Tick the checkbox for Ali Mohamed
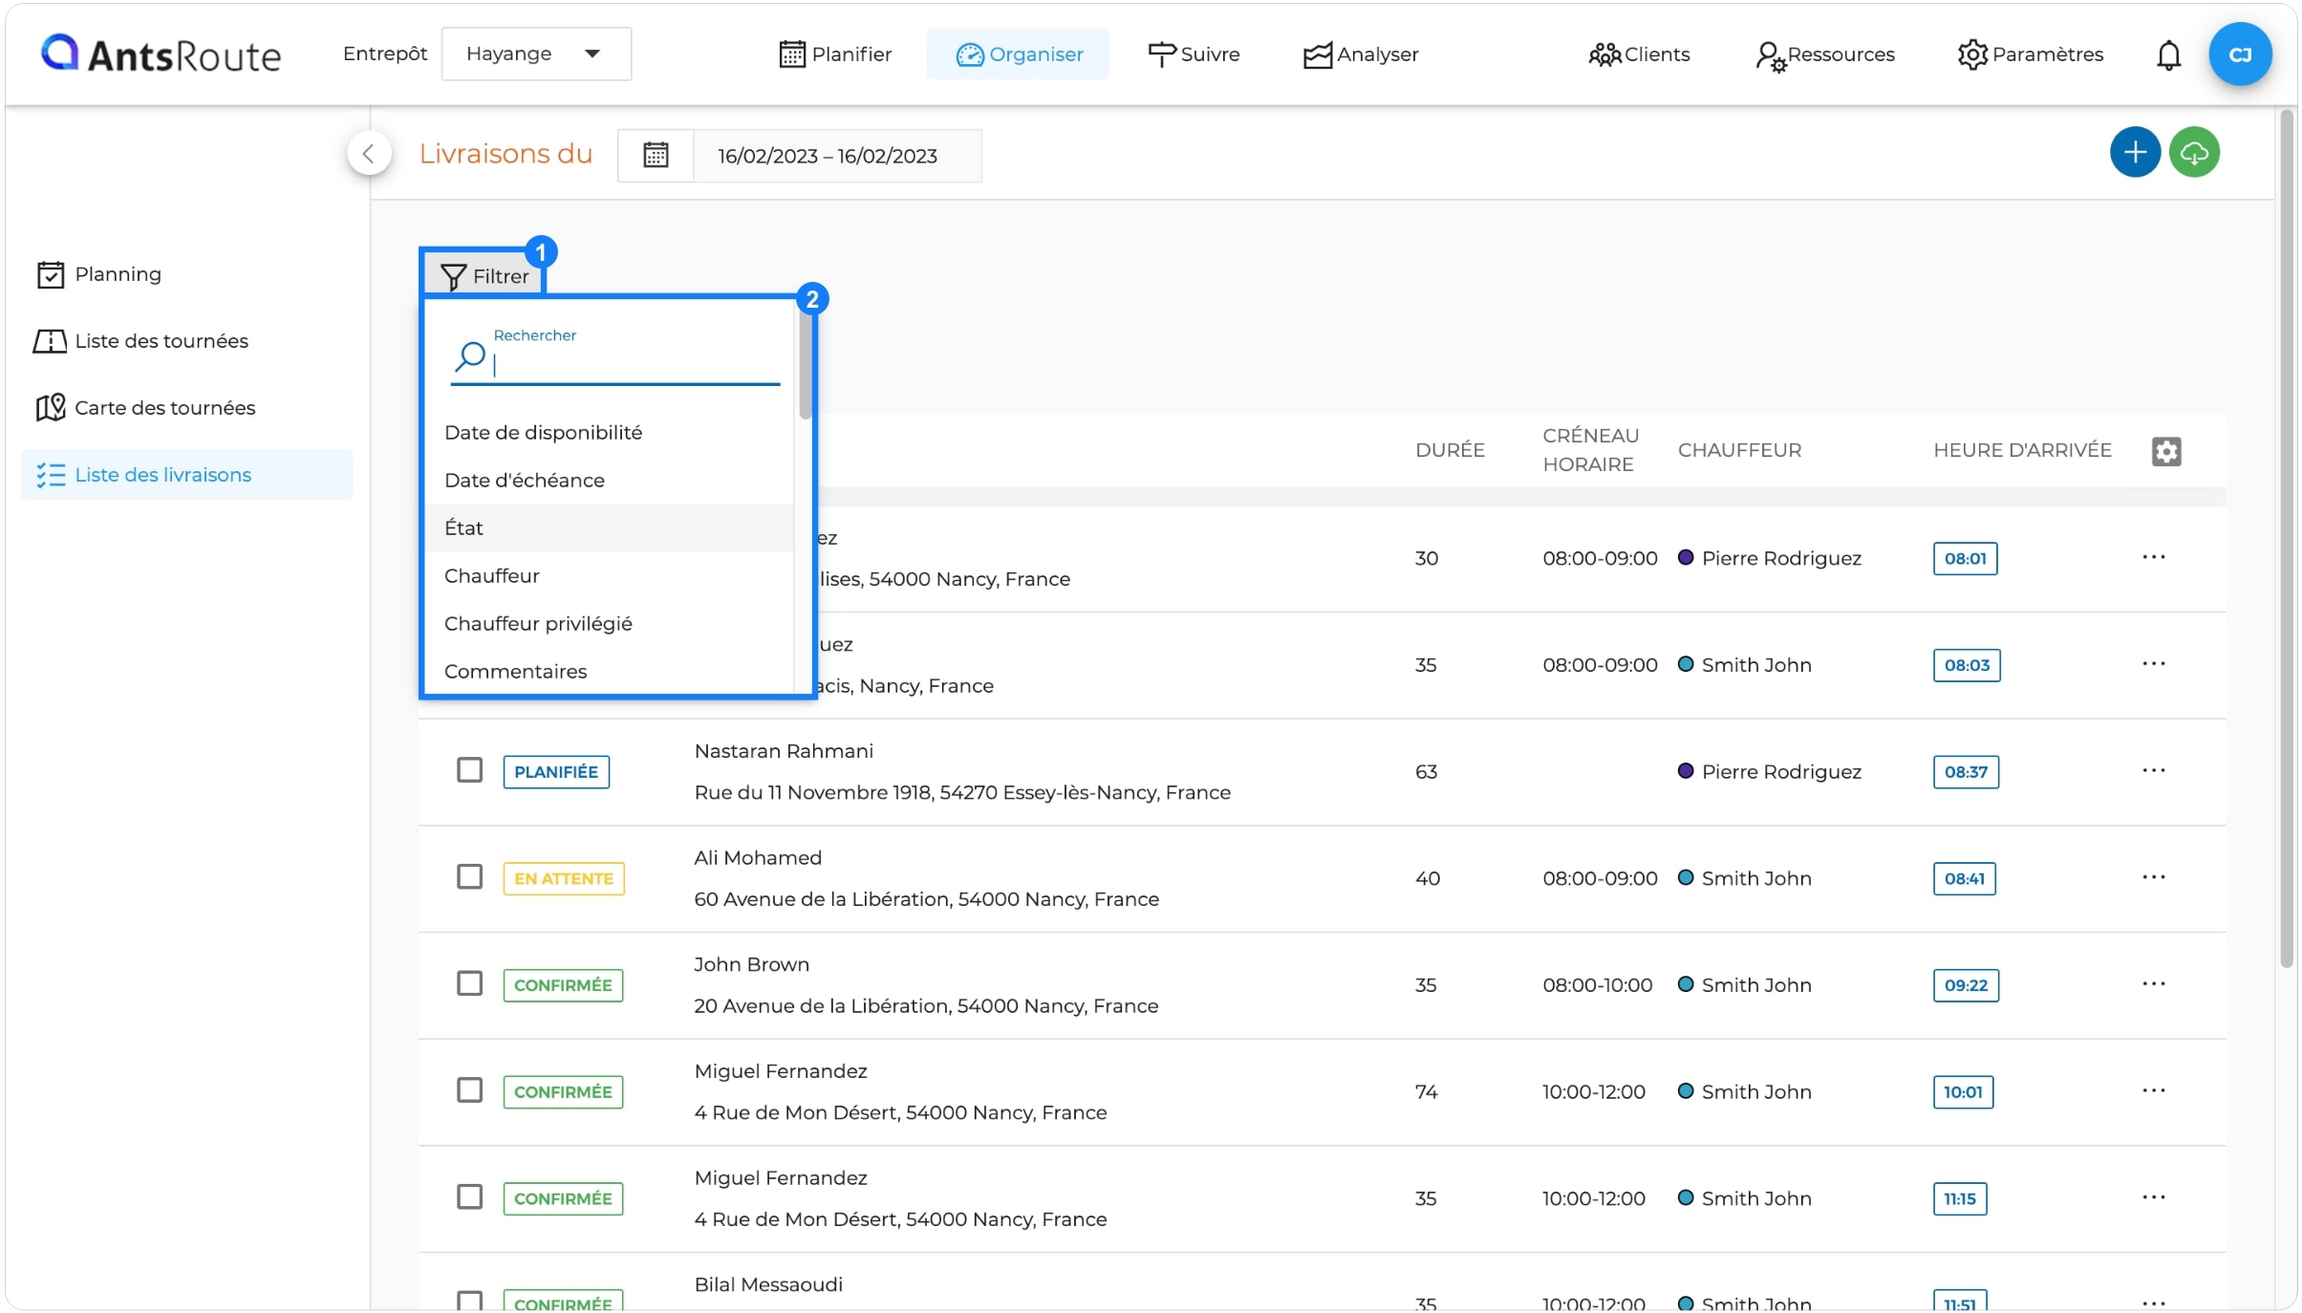Image resolution: width=2302 pixels, height=1313 pixels. (x=469, y=877)
